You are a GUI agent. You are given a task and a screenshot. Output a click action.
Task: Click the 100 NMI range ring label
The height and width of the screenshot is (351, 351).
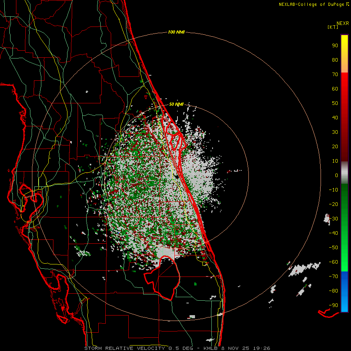[x=176, y=32]
